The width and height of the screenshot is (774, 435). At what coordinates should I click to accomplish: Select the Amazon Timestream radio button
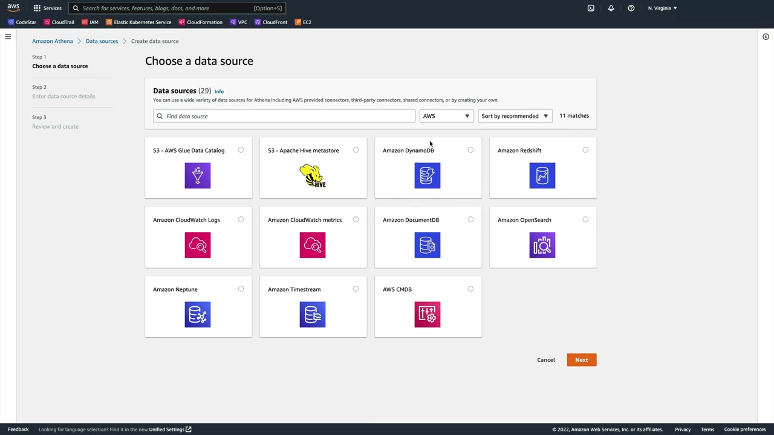point(356,289)
